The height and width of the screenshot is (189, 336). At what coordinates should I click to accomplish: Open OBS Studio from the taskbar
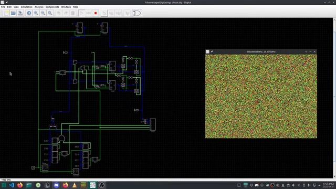pos(102,185)
